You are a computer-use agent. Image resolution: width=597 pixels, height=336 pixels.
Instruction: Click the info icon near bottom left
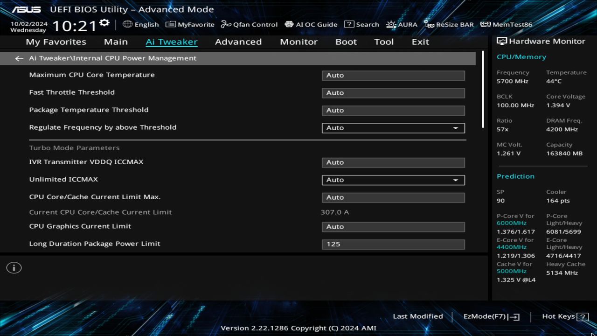coord(14,268)
